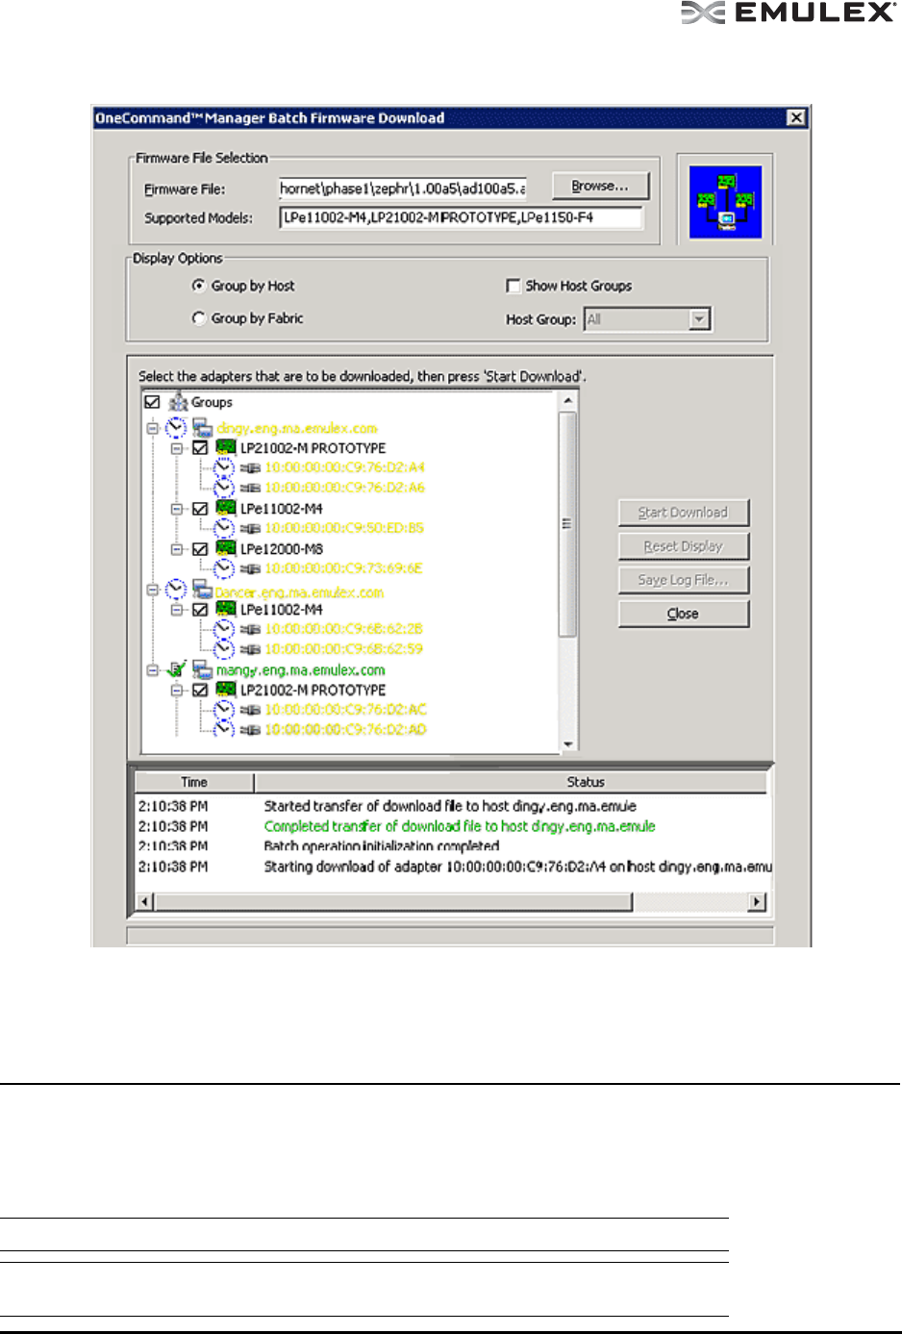This screenshot has width=902, height=1334.
Task: Click pending clock icon for port C9:76:D2:A4
Action: [223, 467]
